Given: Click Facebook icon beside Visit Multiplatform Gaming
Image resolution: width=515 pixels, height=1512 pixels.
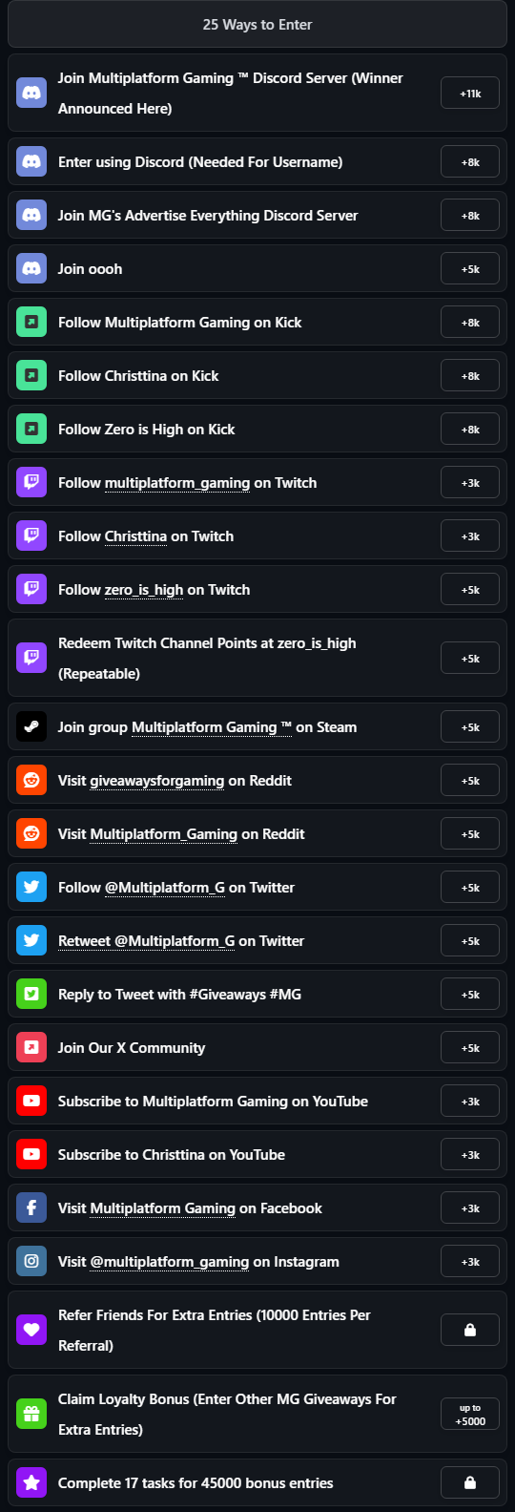Looking at the screenshot, I should pos(31,1208).
